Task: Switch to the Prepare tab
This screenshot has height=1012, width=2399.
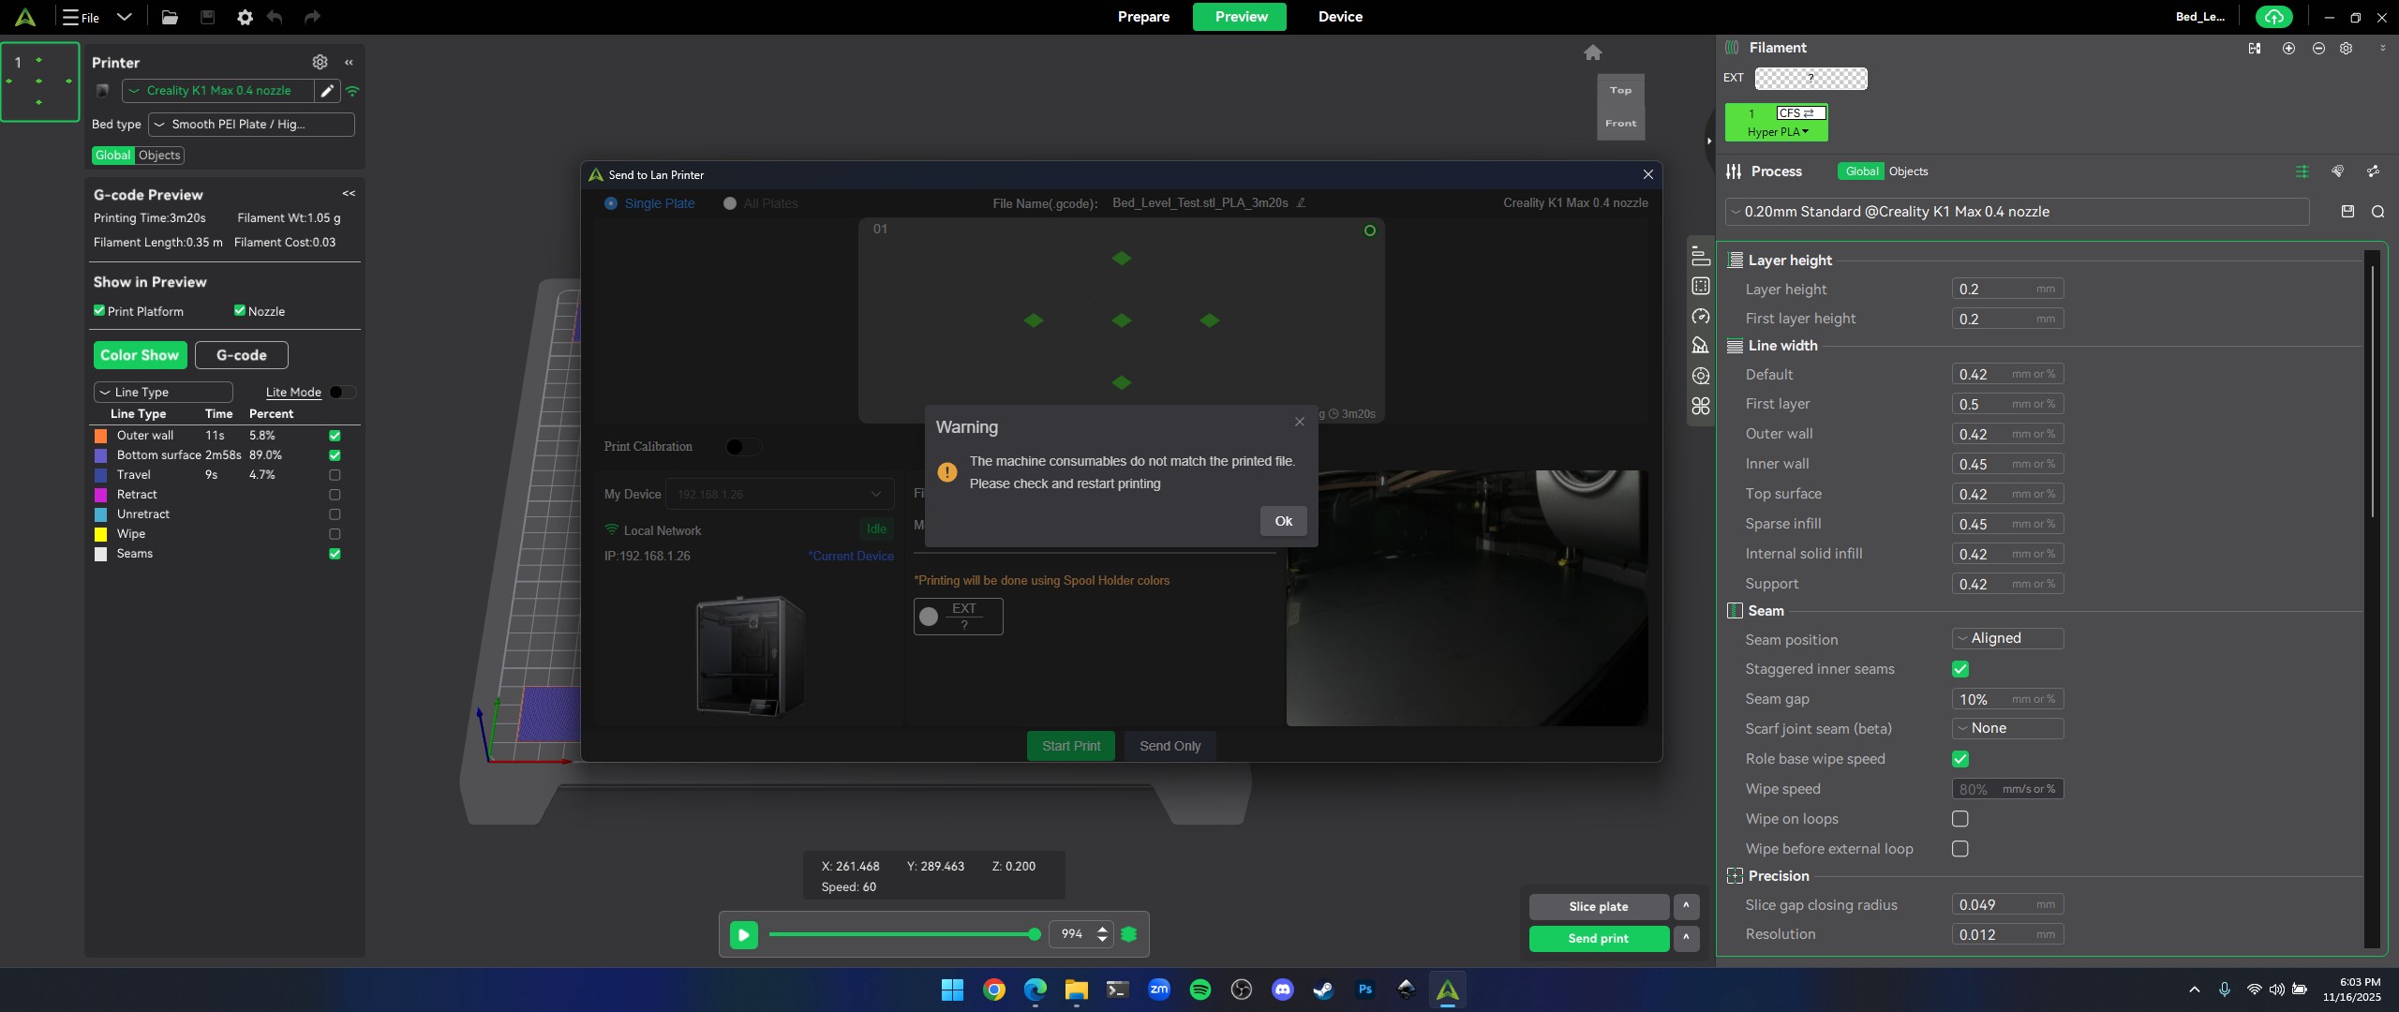Action: pyautogui.click(x=1143, y=17)
